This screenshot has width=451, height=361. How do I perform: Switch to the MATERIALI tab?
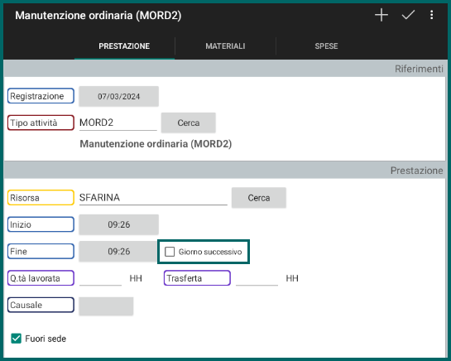point(225,46)
